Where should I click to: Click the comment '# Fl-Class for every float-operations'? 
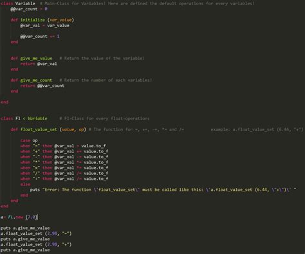104,118
